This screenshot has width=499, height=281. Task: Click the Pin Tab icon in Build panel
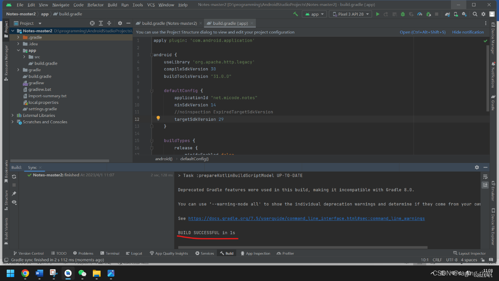tap(14, 194)
